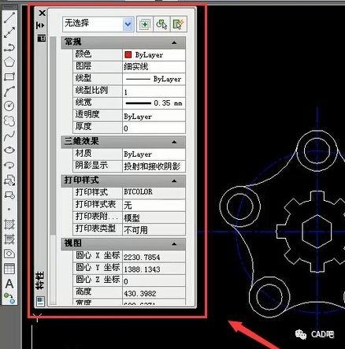The height and width of the screenshot is (349, 345).
Task: Click the Quick Select icon
Action: click(178, 24)
